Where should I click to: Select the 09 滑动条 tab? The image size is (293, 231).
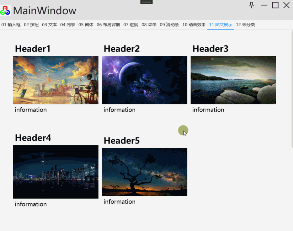170,25
